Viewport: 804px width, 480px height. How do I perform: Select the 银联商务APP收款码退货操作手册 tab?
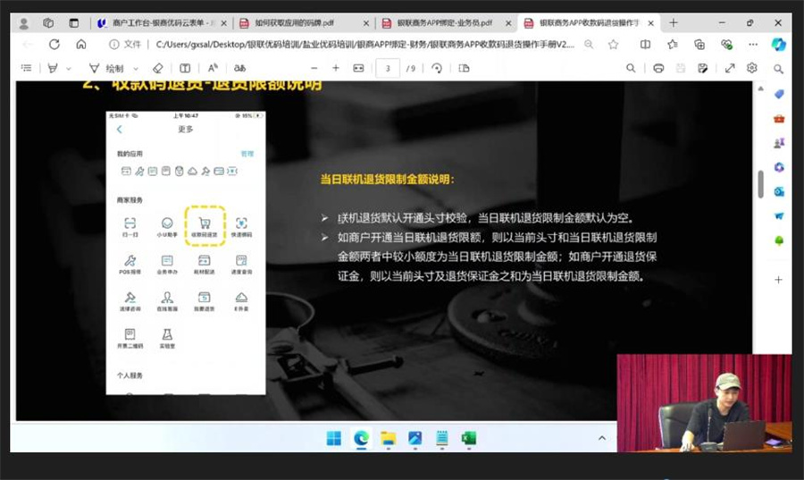click(589, 23)
